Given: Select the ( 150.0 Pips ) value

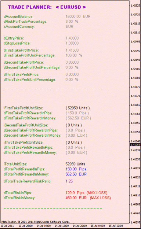Looking at the screenshot, I should tap(77, 113).
